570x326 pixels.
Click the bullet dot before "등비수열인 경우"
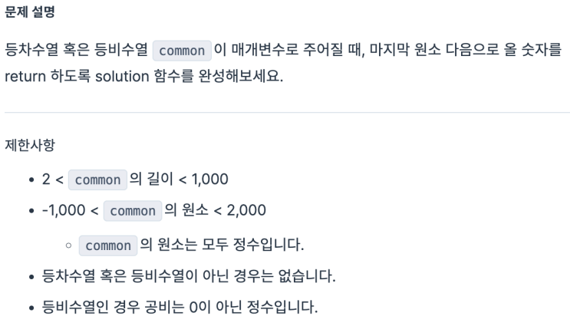pos(31,307)
